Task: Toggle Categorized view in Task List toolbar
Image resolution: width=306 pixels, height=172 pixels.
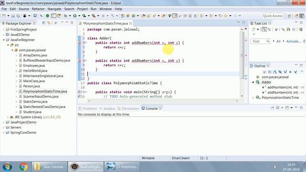Action: 264,30
